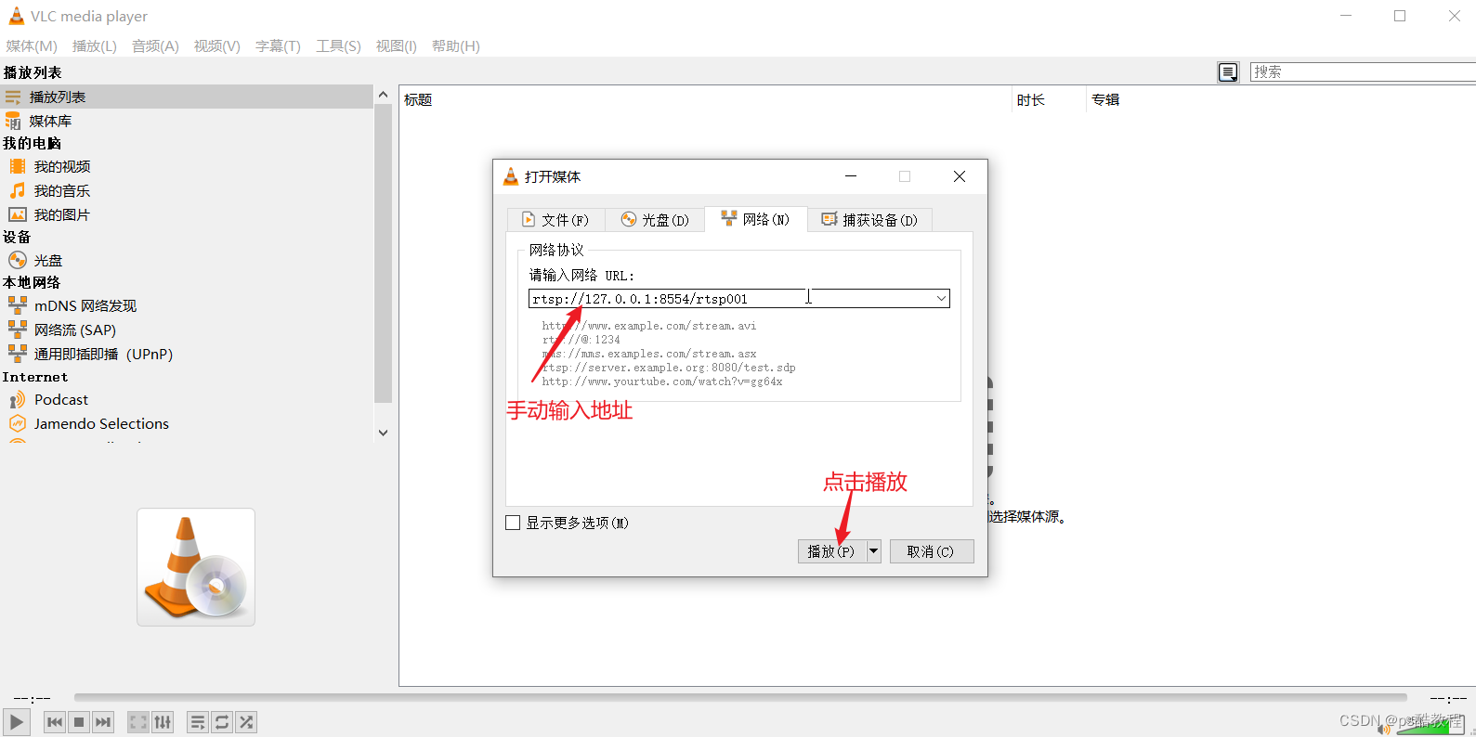Switch to 光盘(D) tab in dialog
The width and height of the screenshot is (1476, 737).
(x=655, y=220)
